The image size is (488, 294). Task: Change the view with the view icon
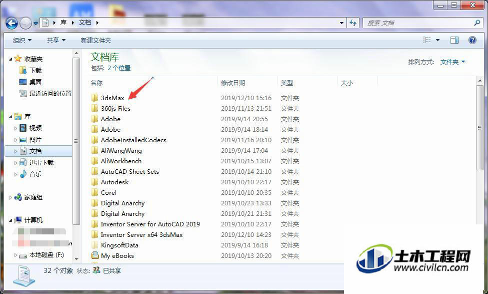point(426,40)
